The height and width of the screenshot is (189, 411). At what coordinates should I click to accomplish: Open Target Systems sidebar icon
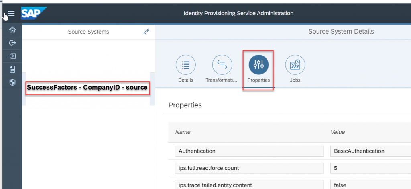point(12,56)
